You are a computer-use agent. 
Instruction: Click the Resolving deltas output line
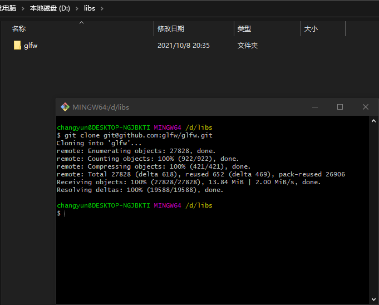140,190
